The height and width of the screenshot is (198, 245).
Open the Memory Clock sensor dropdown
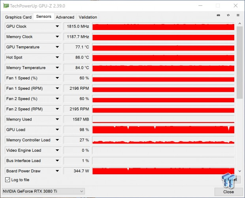coord(57,37)
